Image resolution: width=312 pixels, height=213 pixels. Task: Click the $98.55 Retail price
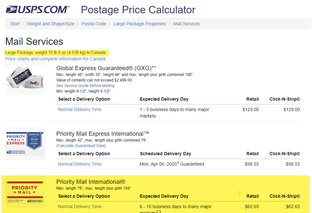pos(252,164)
